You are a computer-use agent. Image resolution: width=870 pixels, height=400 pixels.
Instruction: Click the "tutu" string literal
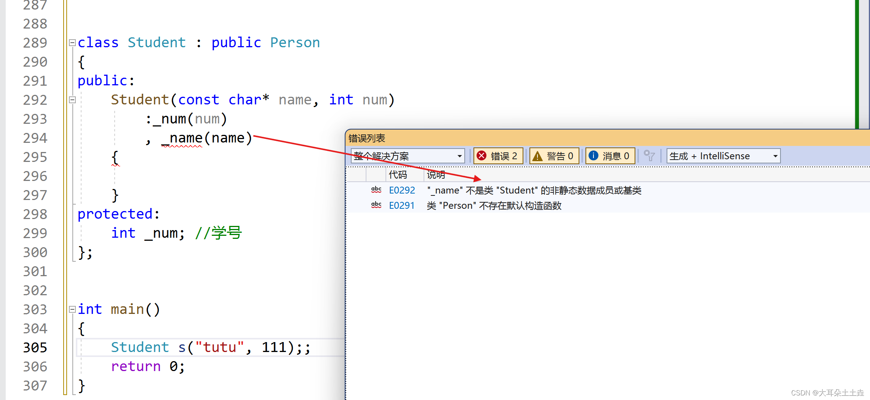click(219, 347)
